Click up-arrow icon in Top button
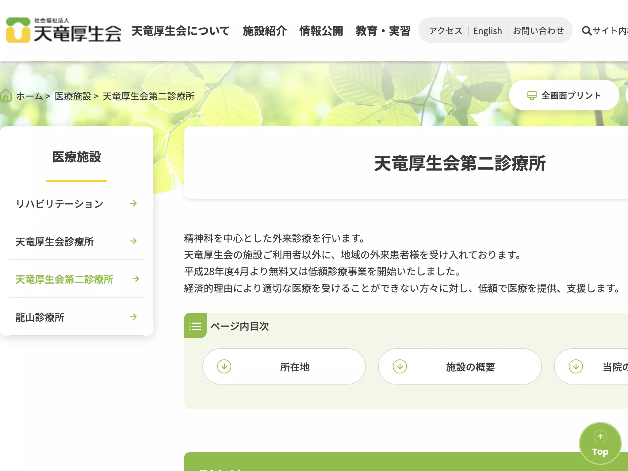 [600, 437]
